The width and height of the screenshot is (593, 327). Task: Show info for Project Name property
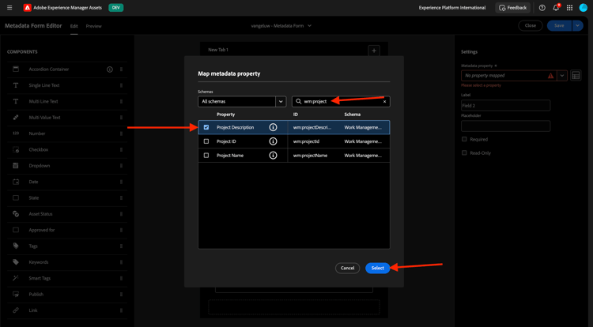click(273, 155)
